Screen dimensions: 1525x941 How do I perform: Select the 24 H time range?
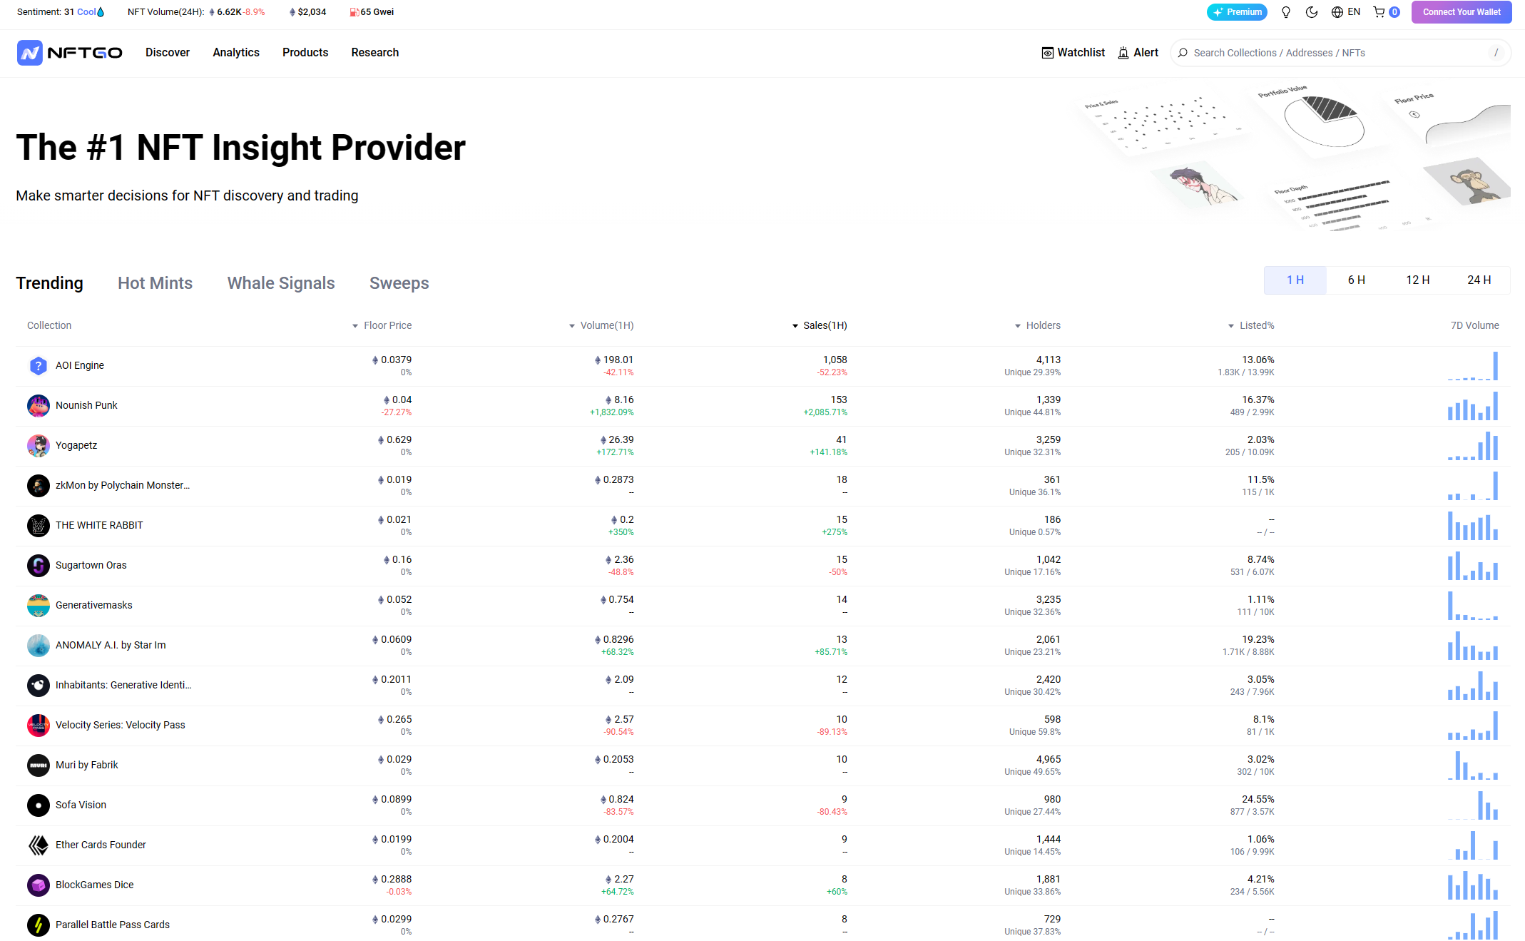point(1479,280)
